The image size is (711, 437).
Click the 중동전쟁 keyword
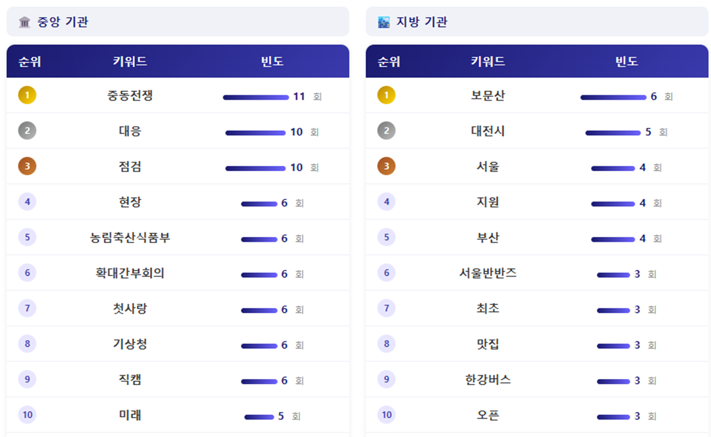click(x=130, y=96)
